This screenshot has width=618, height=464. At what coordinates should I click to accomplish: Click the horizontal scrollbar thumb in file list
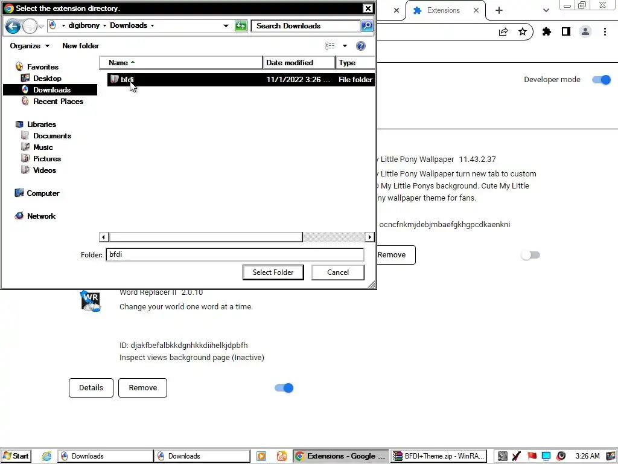tap(206, 237)
